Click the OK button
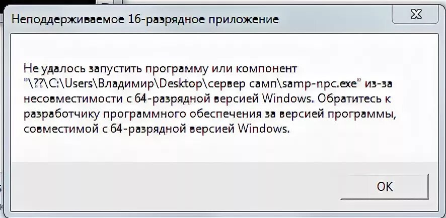This screenshot has height=218, width=446. click(x=385, y=186)
